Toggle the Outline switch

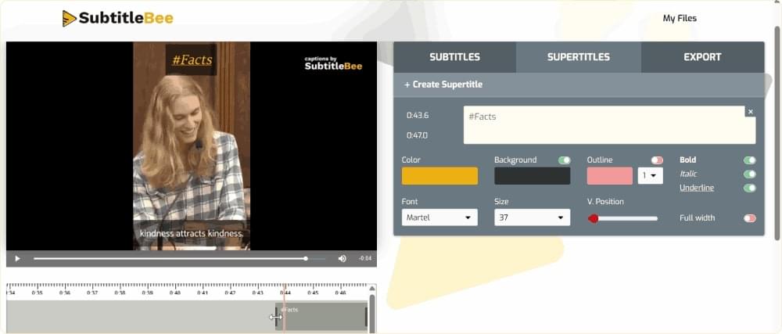[657, 160]
